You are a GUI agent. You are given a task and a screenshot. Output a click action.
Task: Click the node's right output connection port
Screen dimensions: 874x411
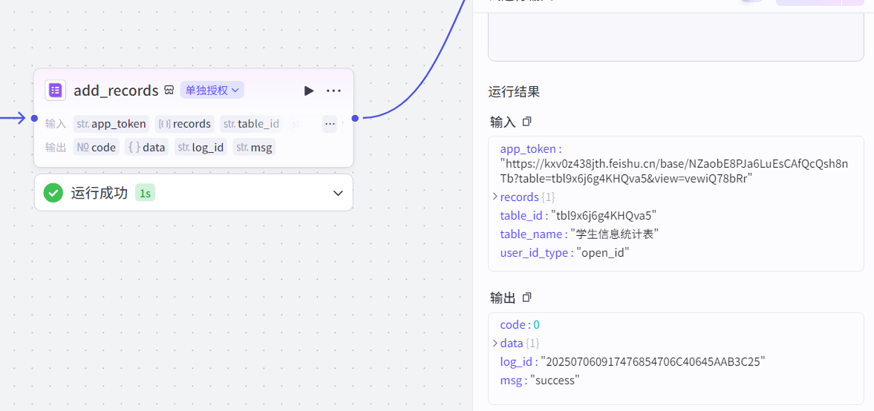coord(356,118)
